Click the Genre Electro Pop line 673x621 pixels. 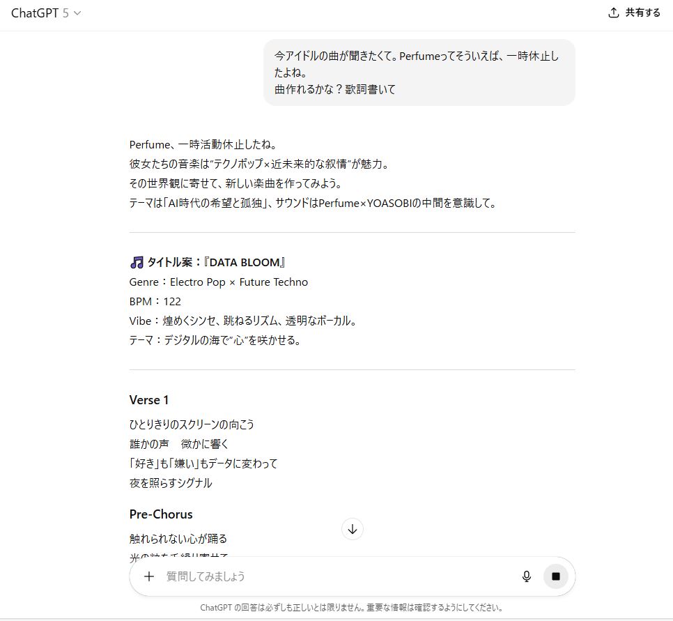[x=218, y=282]
